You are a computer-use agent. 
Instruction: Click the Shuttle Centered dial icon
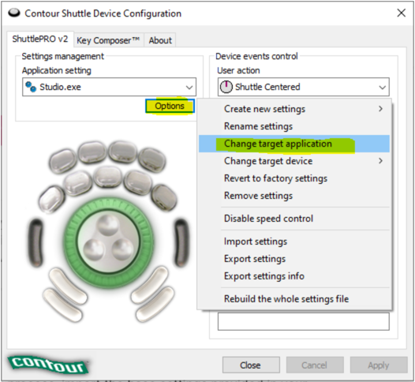[226, 87]
